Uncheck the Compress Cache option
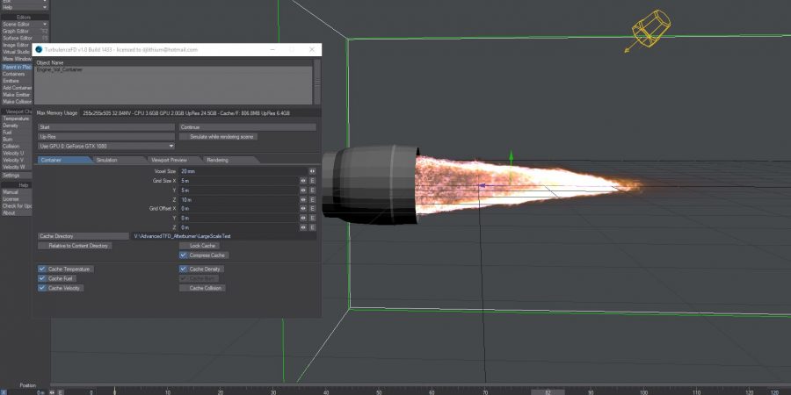 point(183,255)
